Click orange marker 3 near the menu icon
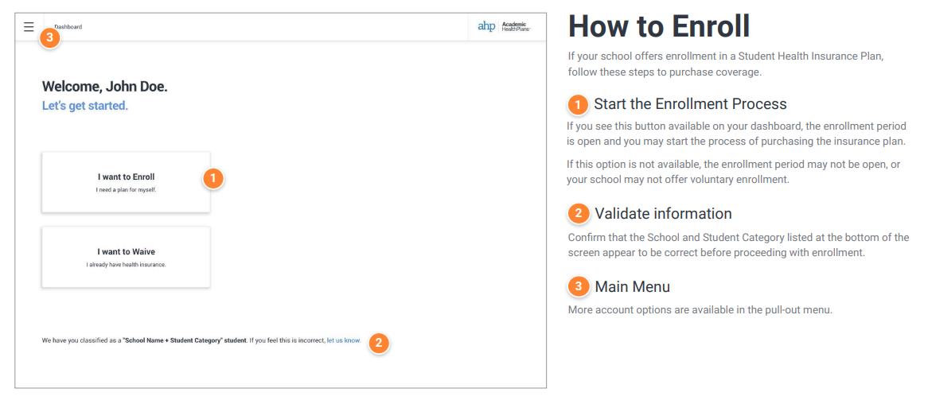Image resolution: width=928 pixels, height=404 pixels. coord(49,38)
